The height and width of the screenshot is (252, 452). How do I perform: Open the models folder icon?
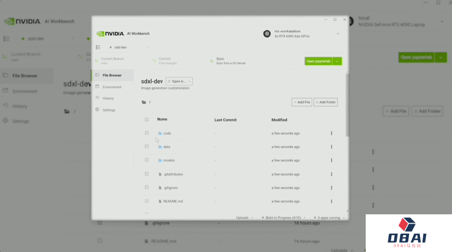coord(160,160)
